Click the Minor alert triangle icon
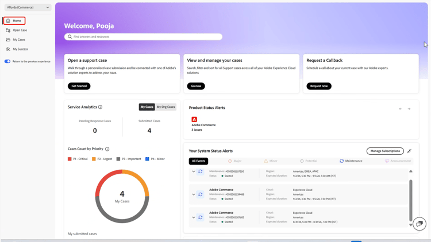 coord(266,161)
